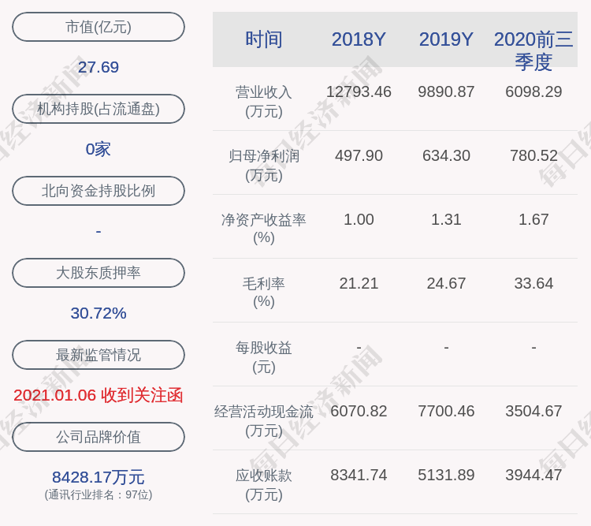591x526 pixels.
Task: Click the 最新监管情况 pill label
Action: [98, 355]
